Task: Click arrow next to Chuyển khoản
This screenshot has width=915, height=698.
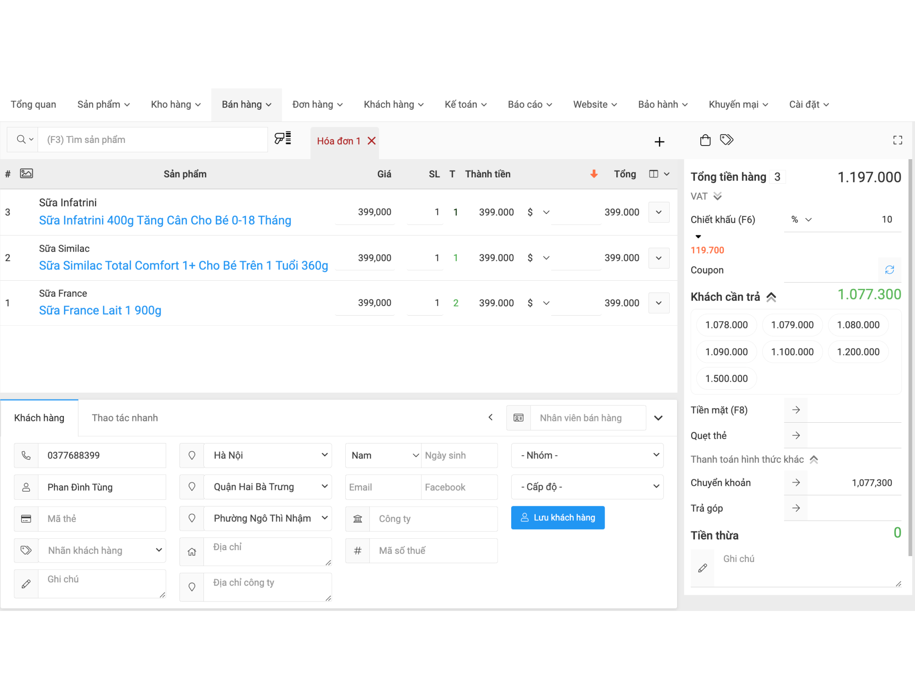Action: 796,483
